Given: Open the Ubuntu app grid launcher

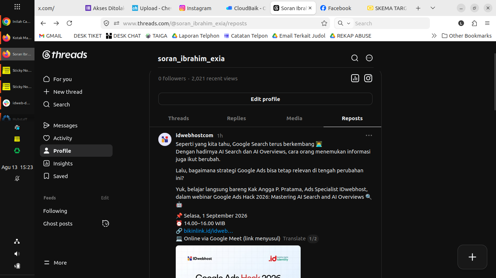Looking at the screenshot, I should click(17, 7).
